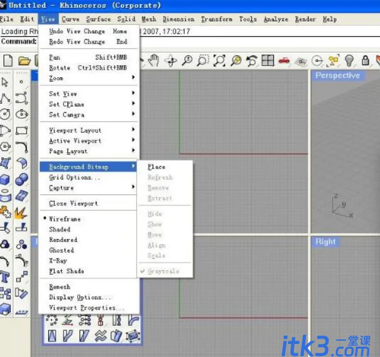Select the Polygon tool in left toolbar
The image size is (380, 357).
coord(5,147)
